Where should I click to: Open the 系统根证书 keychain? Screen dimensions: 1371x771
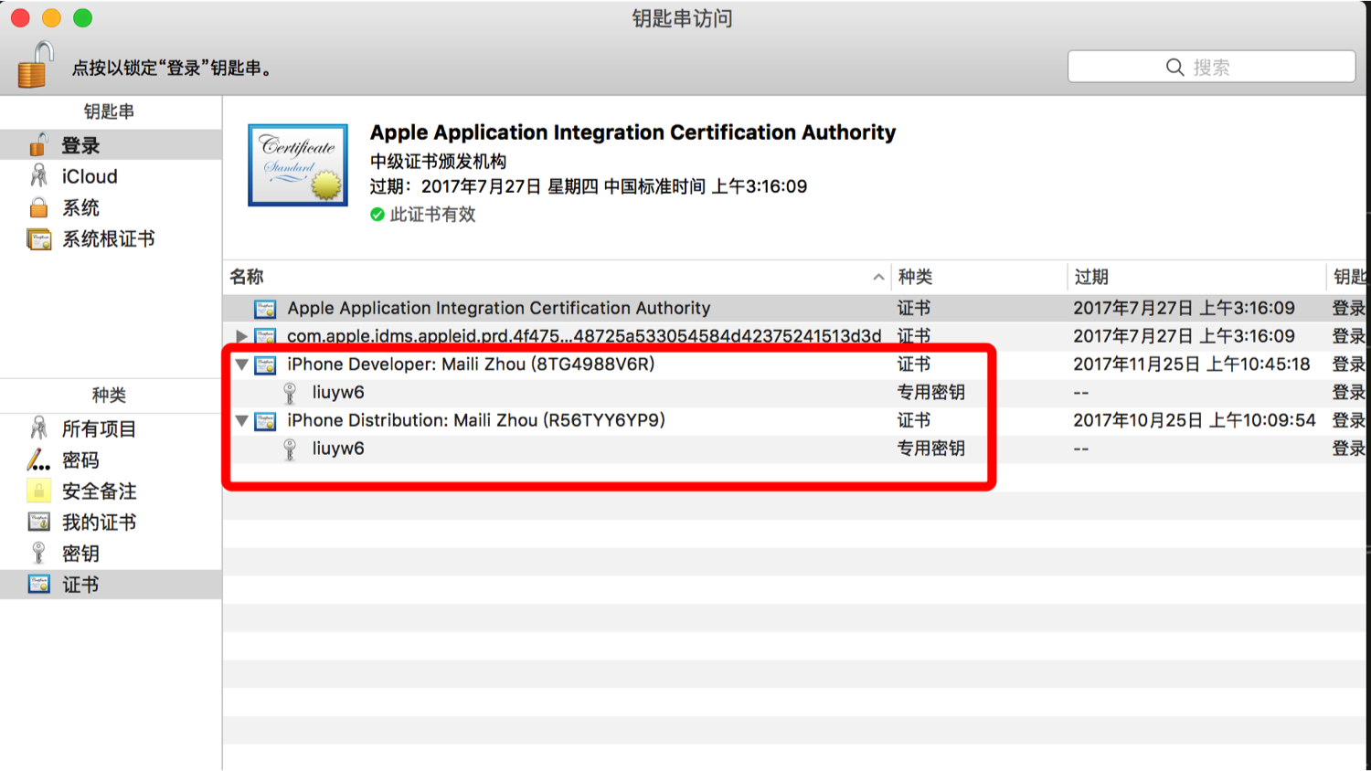click(x=108, y=239)
